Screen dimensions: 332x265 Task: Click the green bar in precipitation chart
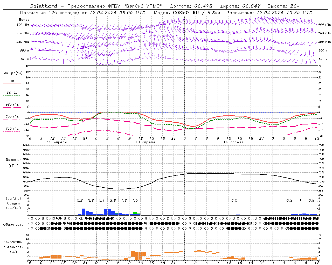point(135,213)
